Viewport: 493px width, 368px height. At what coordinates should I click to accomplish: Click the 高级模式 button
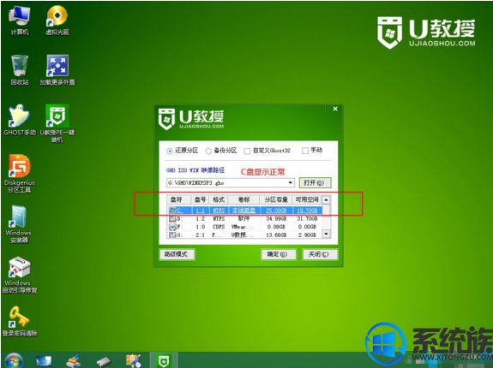point(177,254)
